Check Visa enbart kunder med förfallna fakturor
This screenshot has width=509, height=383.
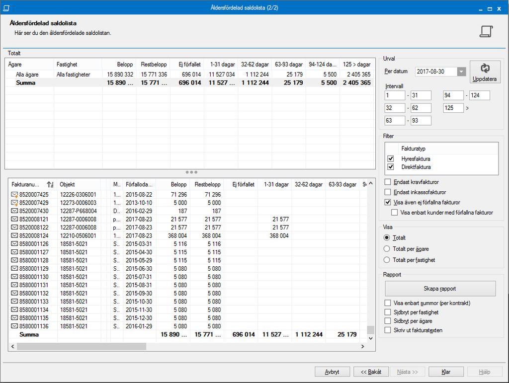[x=394, y=213]
